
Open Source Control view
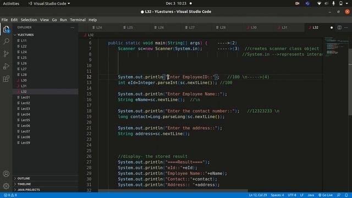tap(6, 54)
